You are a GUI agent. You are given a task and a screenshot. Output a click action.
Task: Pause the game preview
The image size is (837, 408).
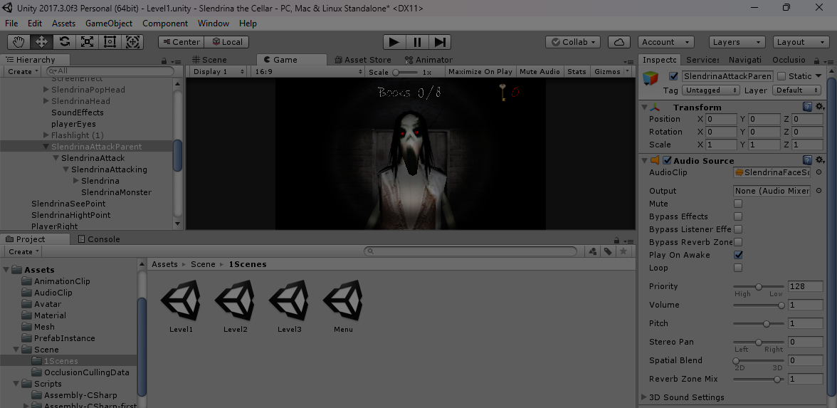pyautogui.click(x=417, y=41)
